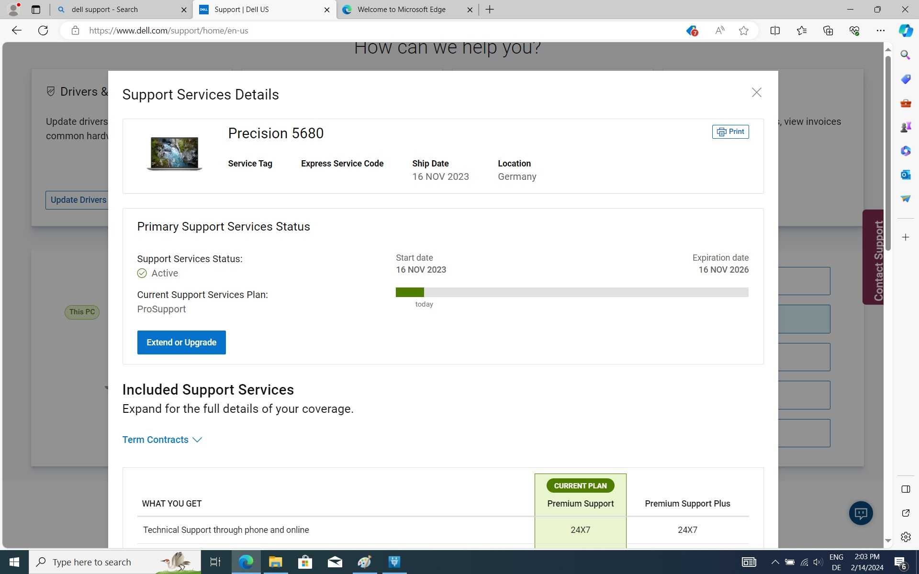
Task: View site information lock icon
Action: [75, 31]
